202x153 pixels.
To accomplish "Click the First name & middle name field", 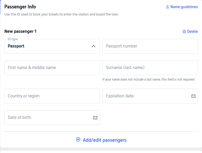I will tap(52, 68).
